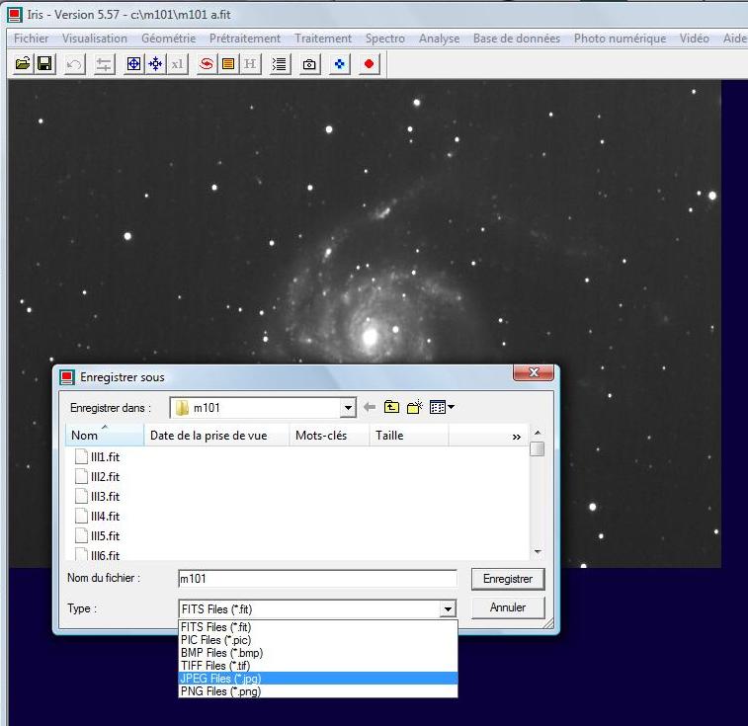
Task: Select file lll1.fit in the list
Action: coord(97,457)
